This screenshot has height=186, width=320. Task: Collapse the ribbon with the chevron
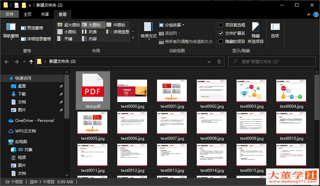(309, 15)
